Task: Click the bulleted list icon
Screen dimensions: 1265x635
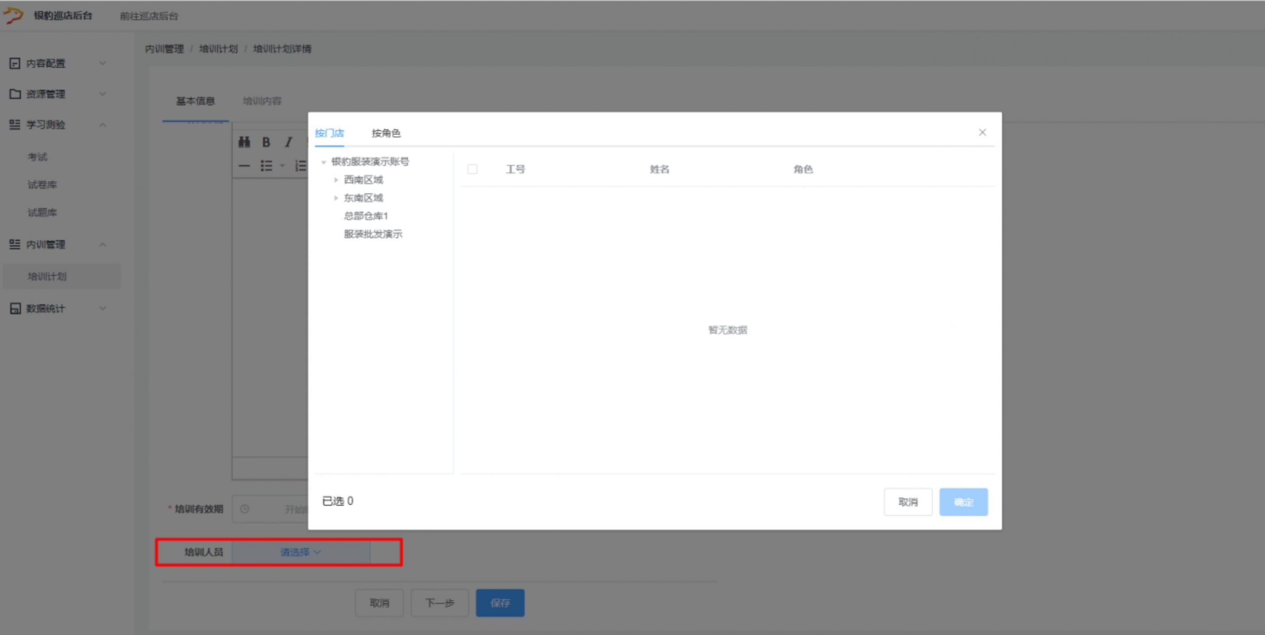Action: 266,166
